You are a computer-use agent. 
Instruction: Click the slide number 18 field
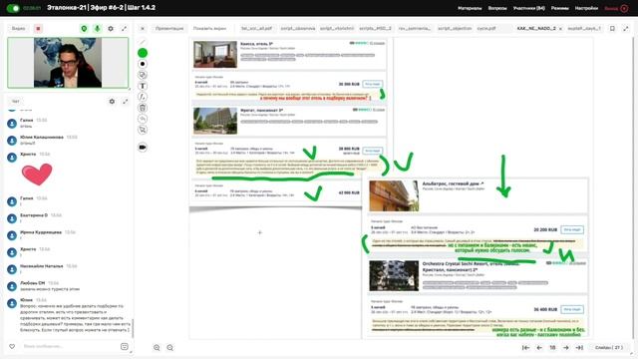[552, 348]
